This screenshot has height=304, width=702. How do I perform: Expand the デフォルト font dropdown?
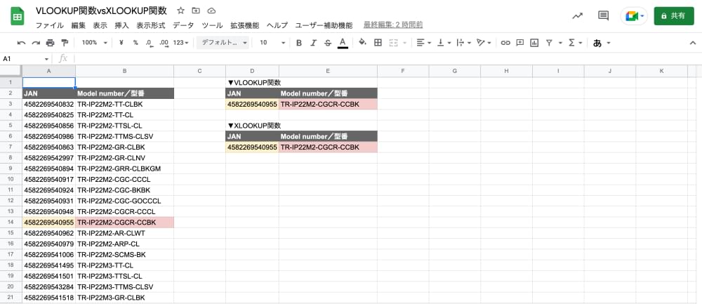[x=225, y=43]
